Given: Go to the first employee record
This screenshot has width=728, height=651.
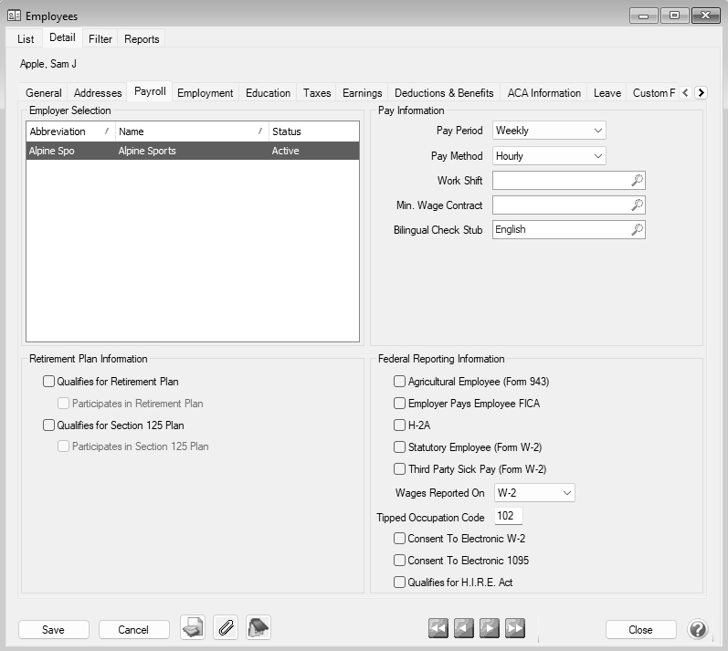Looking at the screenshot, I should coord(439,628).
